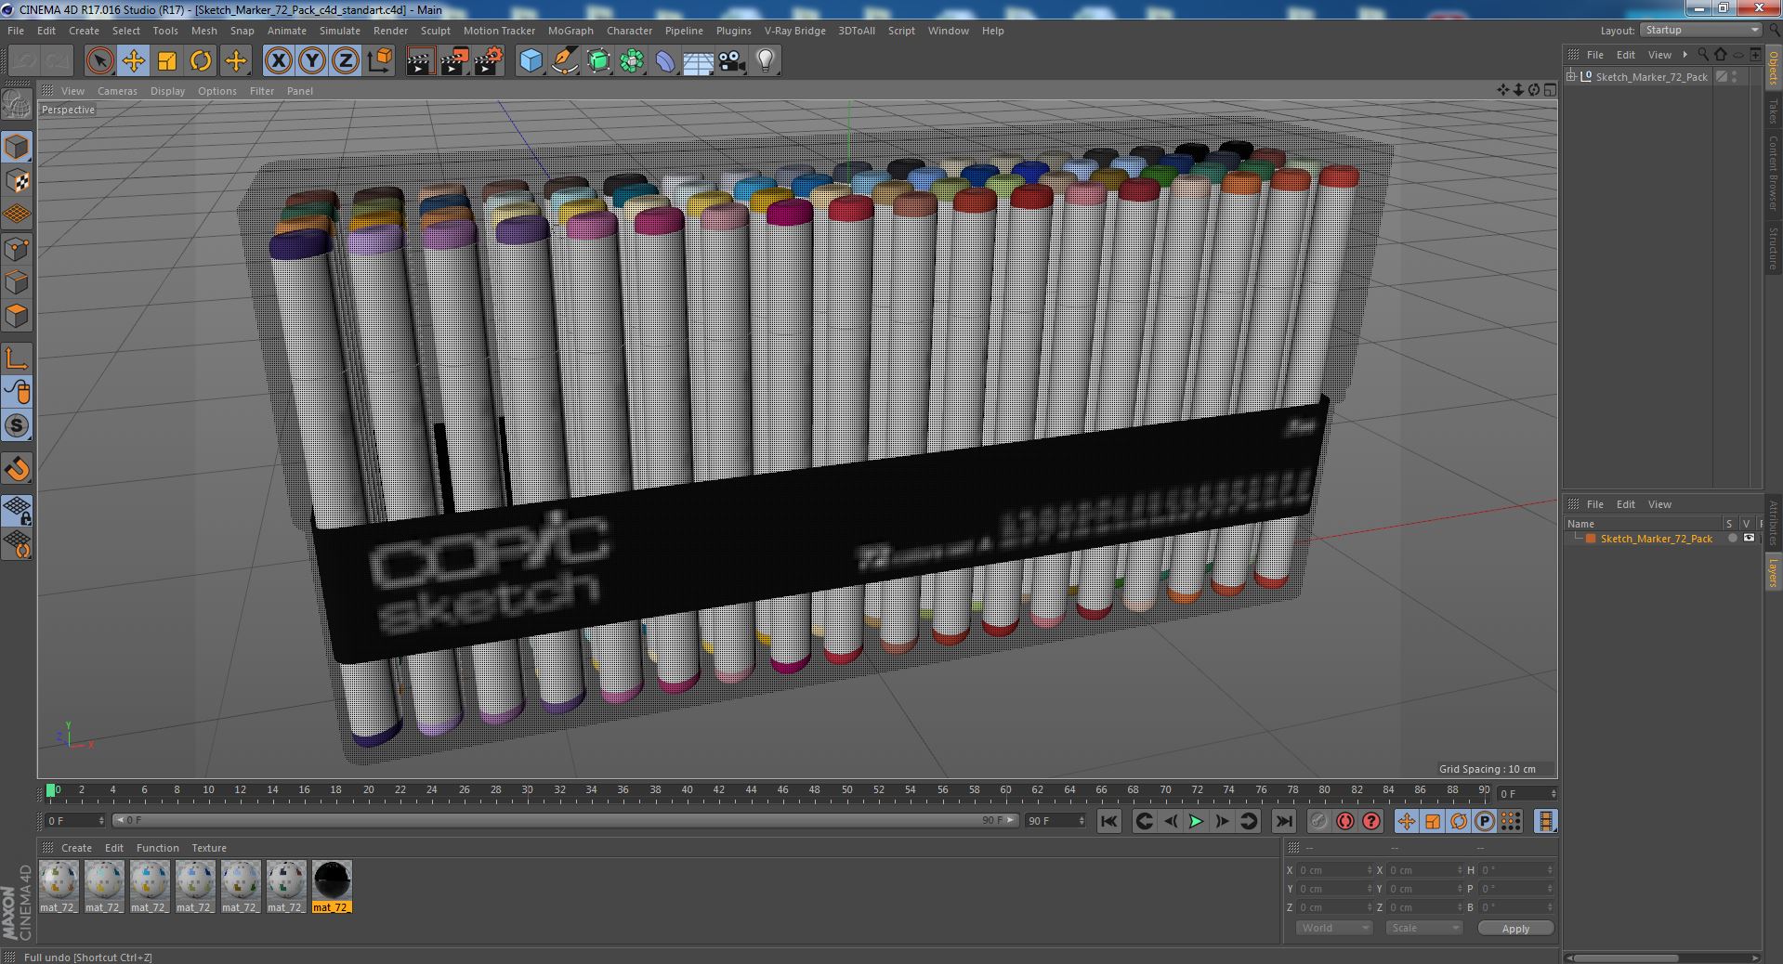Activate the Scale tool

coord(167,61)
